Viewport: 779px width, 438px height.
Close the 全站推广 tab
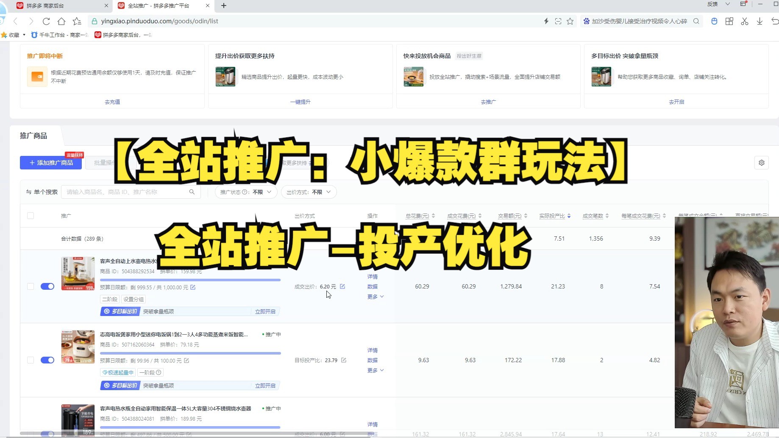(x=207, y=6)
